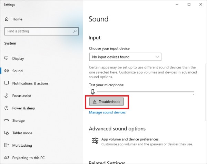Open the Manage sound devices link
Viewport: 207px width, 164px height.
(107, 112)
